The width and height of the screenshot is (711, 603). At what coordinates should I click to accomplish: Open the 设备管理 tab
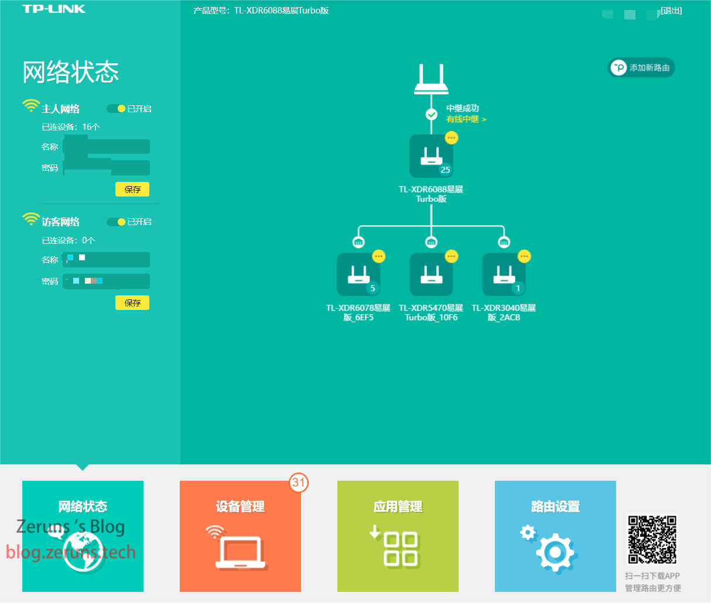[x=240, y=536]
